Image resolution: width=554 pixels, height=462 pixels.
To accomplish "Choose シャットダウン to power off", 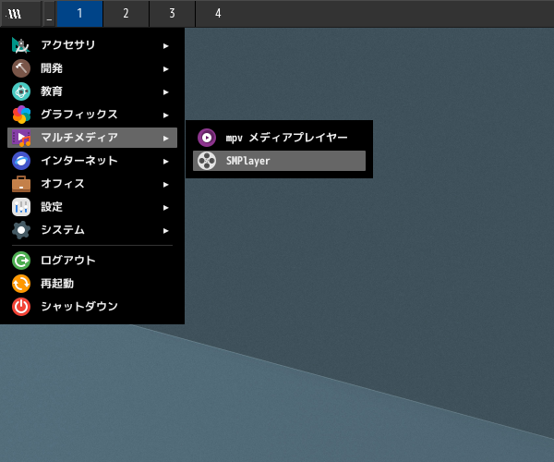I will tap(92, 307).
